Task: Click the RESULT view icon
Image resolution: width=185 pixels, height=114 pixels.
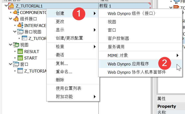Action: (x=21, y=51)
